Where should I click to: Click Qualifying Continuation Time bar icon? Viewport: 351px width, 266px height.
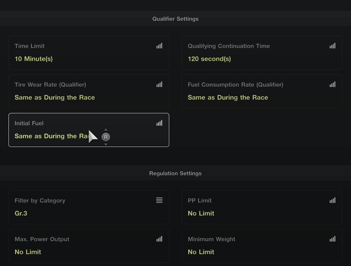332,46
